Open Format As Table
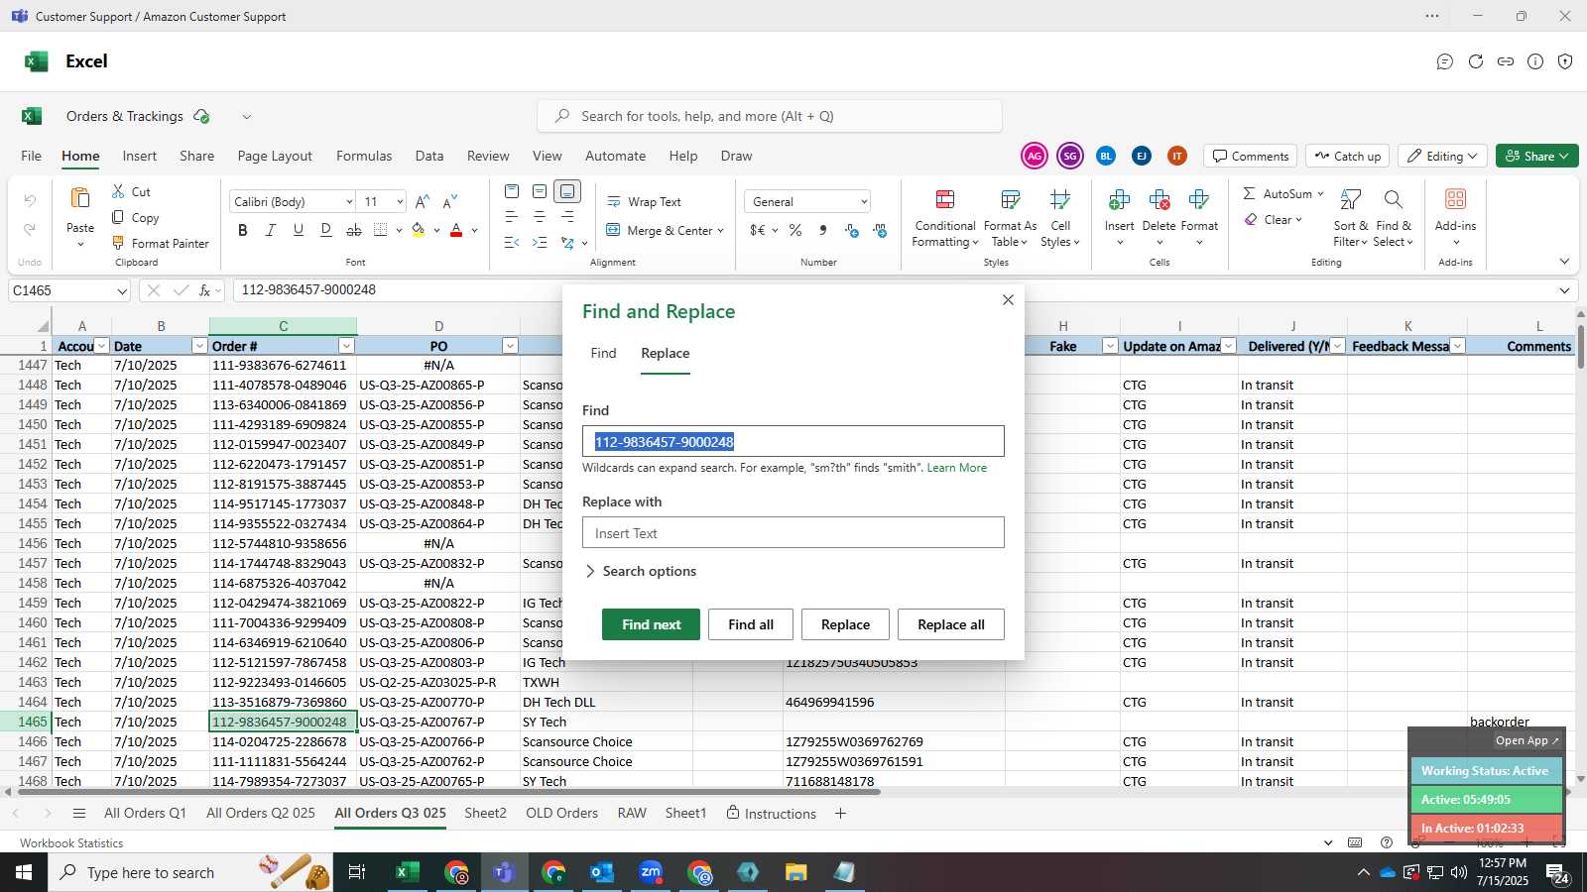Screen dimensions: 1587x892 point(1010,218)
